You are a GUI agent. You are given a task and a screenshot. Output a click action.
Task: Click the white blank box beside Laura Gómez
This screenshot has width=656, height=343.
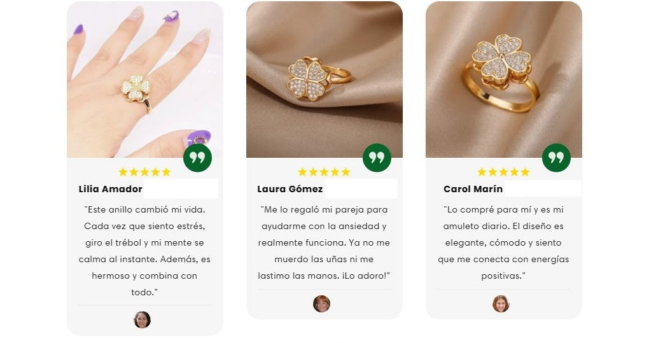click(361, 188)
